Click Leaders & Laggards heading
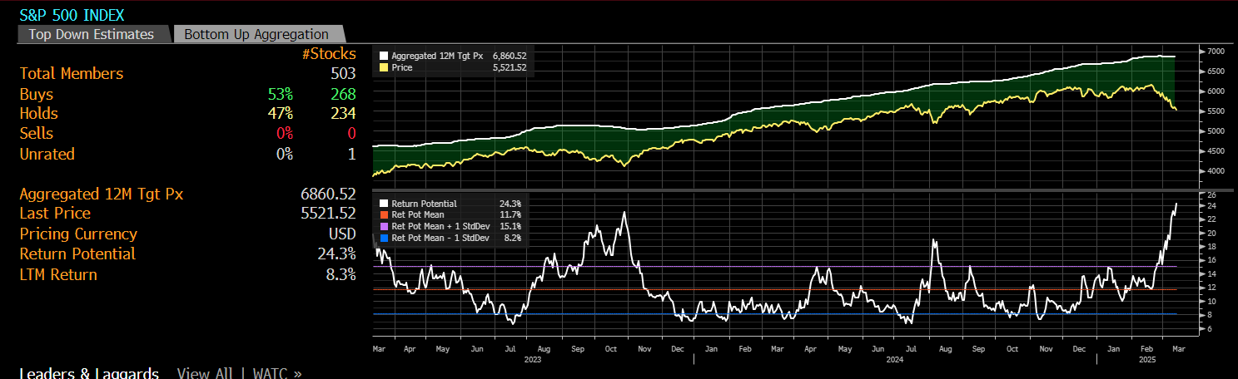Image resolution: width=1238 pixels, height=379 pixels. pos(89,373)
